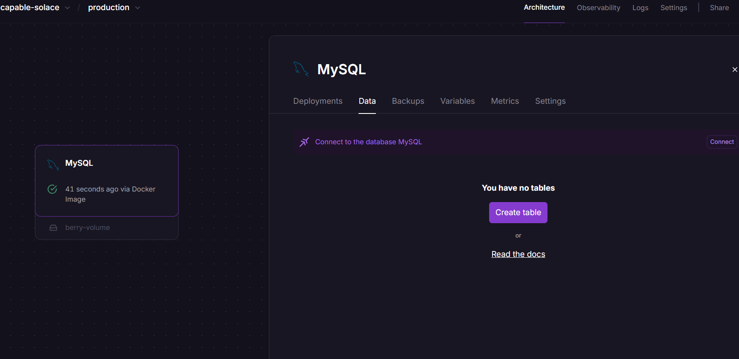Click the You have no tables message
This screenshot has width=739, height=359.
[x=518, y=188]
